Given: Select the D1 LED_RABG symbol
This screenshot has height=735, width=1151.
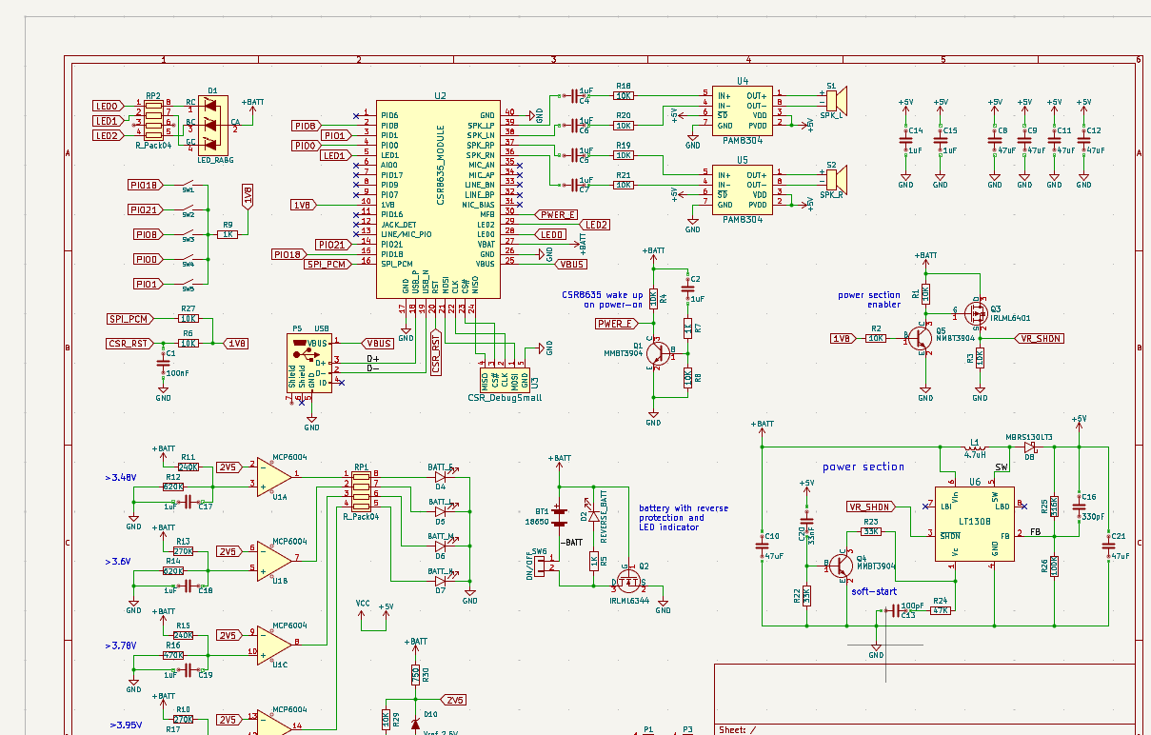Looking at the screenshot, I should (x=212, y=123).
